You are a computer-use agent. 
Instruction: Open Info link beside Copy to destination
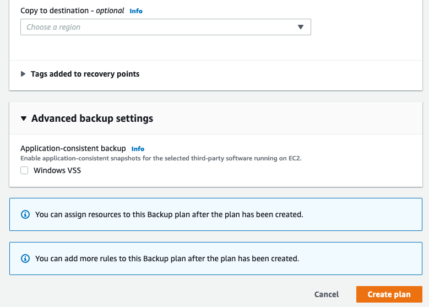(x=136, y=10)
